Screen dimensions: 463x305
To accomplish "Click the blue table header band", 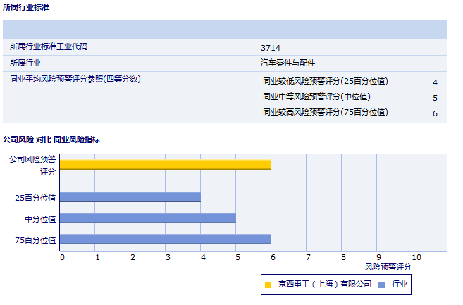I will (x=224, y=29).
